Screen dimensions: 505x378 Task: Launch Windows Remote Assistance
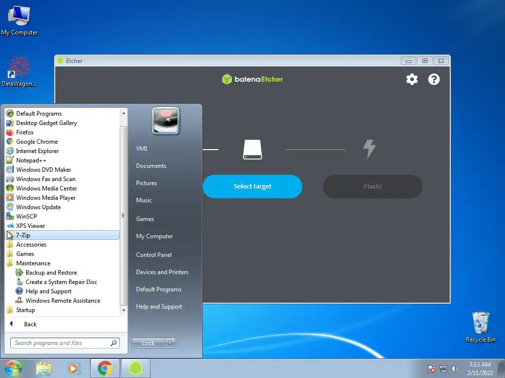point(63,300)
